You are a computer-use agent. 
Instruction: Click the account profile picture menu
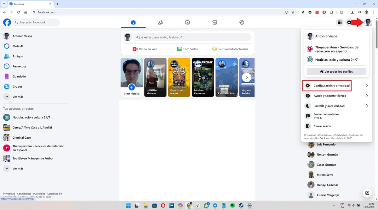tap(368, 22)
